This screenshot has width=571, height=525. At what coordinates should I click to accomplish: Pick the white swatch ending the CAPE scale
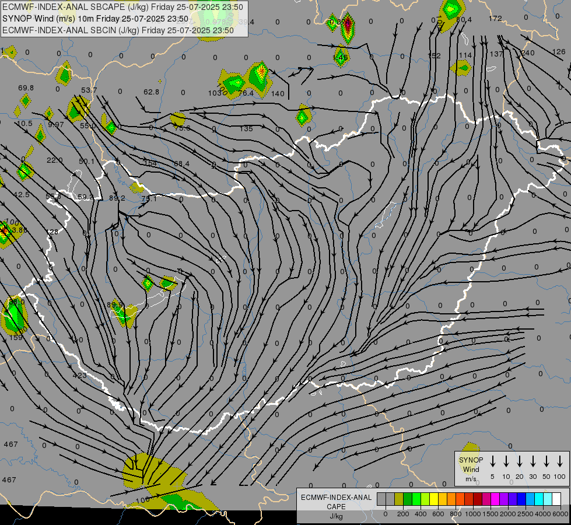pos(556,499)
